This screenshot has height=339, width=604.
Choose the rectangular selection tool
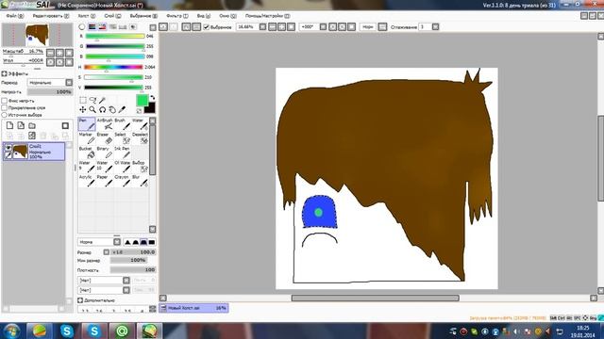[x=83, y=101]
